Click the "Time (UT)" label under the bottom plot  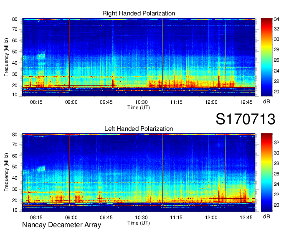(139, 223)
